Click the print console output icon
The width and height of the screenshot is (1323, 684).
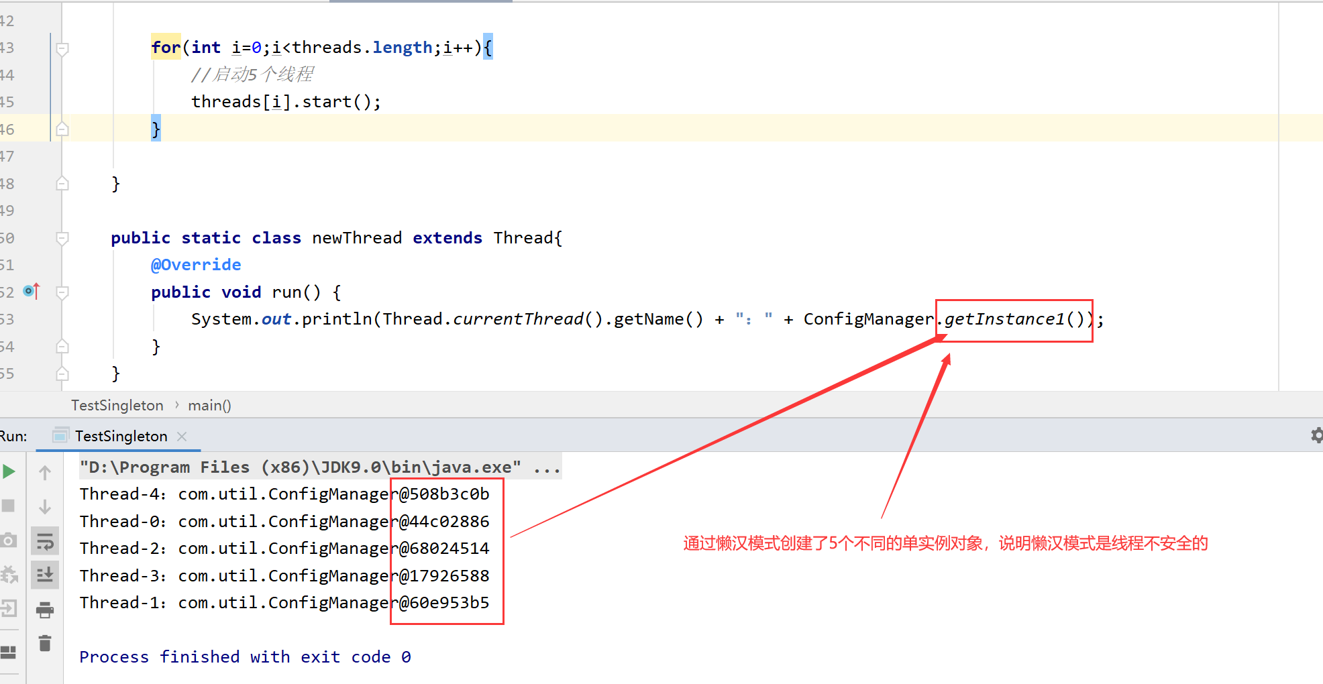click(45, 610)
